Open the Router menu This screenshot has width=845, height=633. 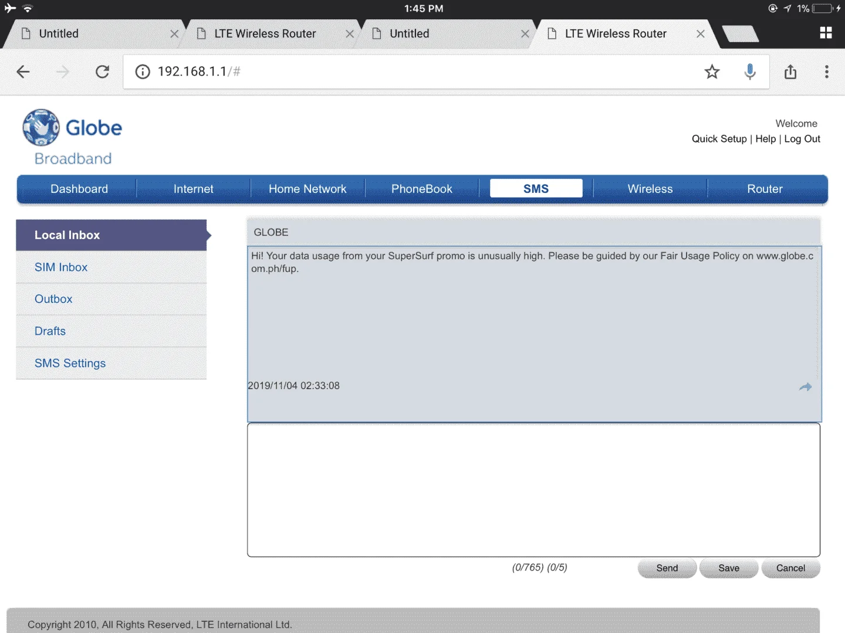(x=765, y=189)
